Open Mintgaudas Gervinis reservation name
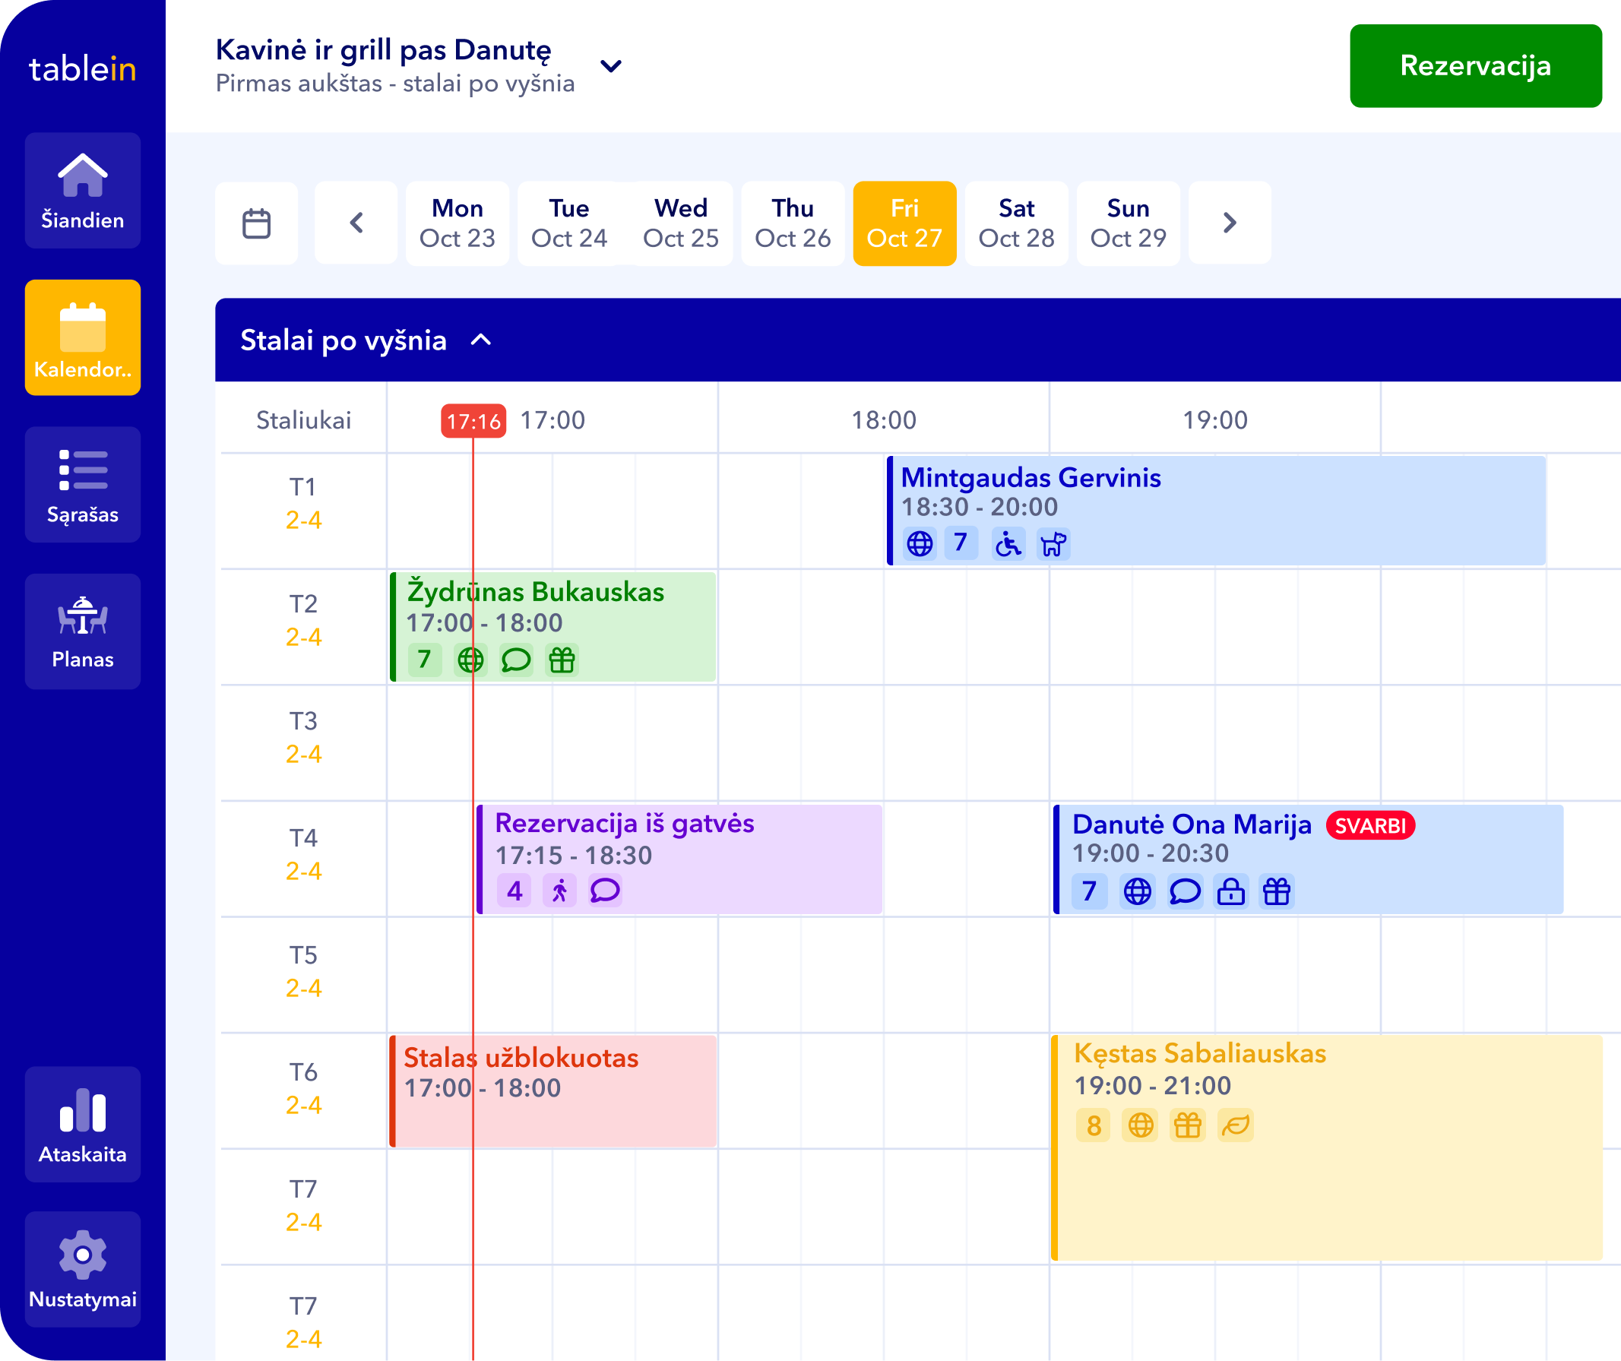Screen dimensions: 1621x1361 tap(1031, 478)
